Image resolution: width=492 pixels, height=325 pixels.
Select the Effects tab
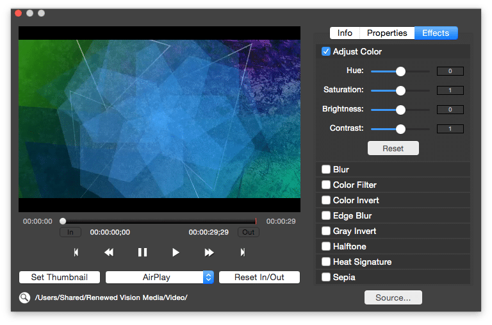pos(436,33)
